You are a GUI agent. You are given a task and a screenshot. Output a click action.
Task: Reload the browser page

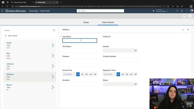click(x=7, y=6)
